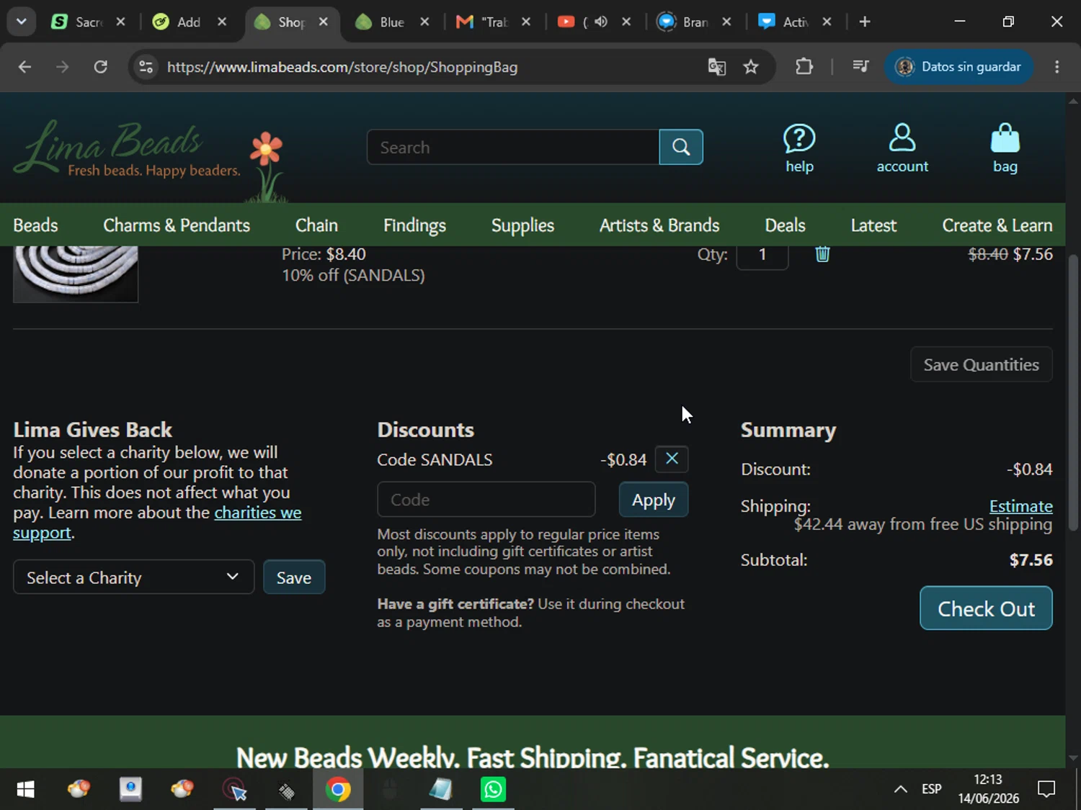
Task: Open the translate page icon
Action: pyautogui.click(x=716, y=67)
